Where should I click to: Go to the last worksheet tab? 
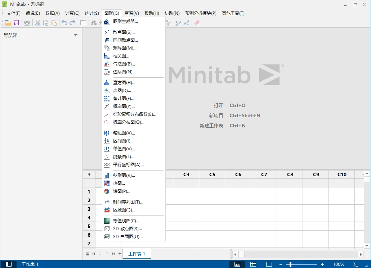(x=113, y=254)
